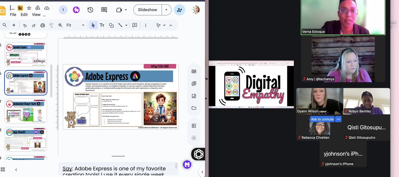This screenshot has width=399, height=177.
Task: Select the Qisti Gitosuputro participant tile
Action: (x=366, y=128)
